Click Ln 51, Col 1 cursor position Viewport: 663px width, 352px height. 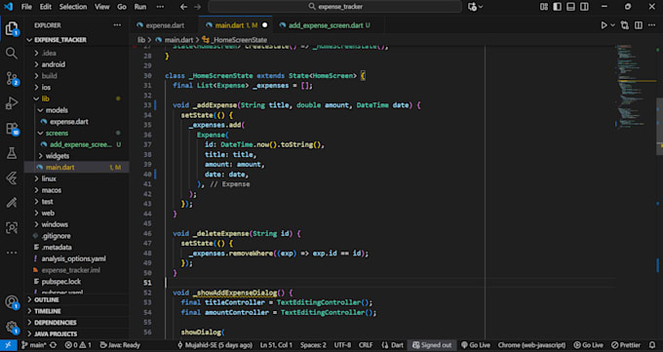(x=276, y=345)
